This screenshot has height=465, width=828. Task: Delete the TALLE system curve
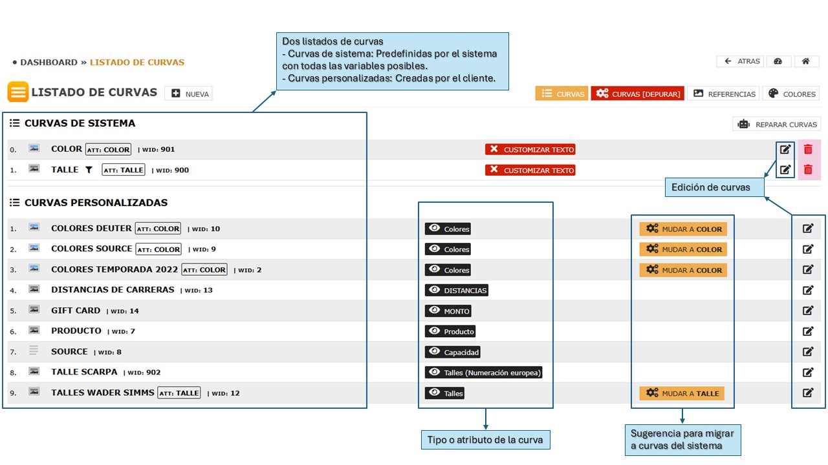808,170
